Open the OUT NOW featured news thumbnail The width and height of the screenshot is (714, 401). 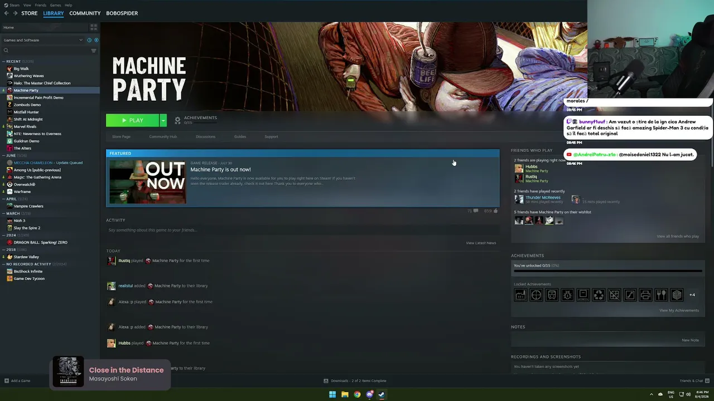[x=148, y=182]
